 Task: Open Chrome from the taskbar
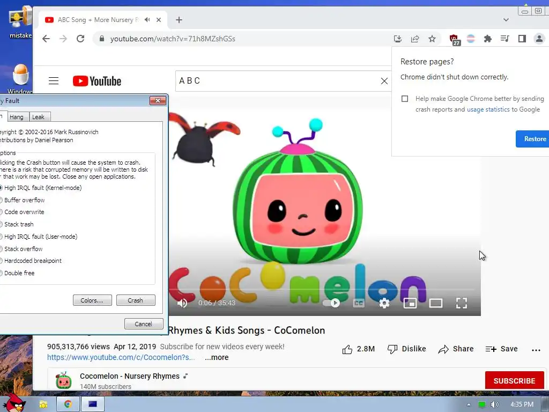pyautogui.click(x=68, y=404)
